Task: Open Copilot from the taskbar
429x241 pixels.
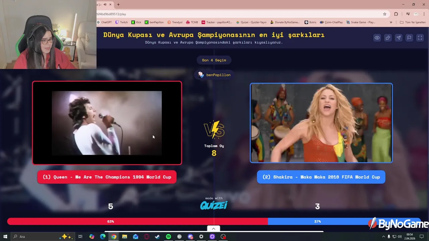Action: coord(92,237)
